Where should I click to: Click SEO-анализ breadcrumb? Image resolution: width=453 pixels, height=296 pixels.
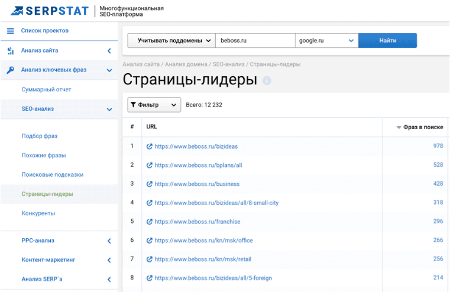[228, 64]
